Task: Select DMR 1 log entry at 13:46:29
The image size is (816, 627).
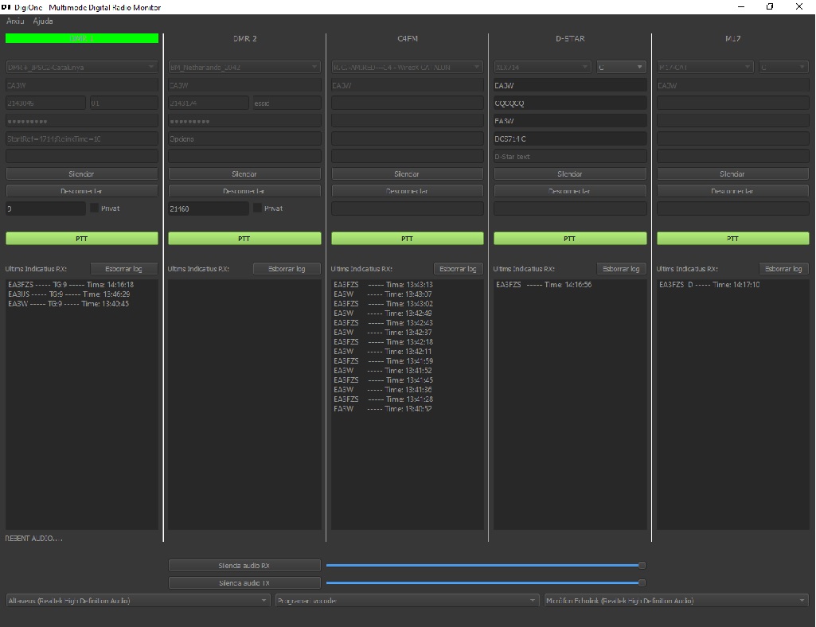Action: point(69,294)
